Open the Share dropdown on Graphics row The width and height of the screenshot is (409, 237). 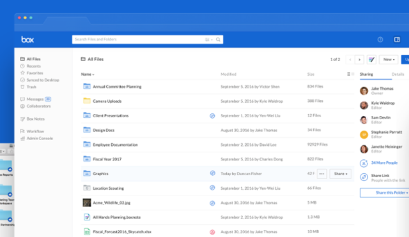click(341, 174)
